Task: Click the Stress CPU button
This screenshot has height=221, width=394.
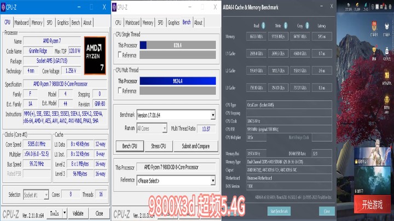Action: pyautogui.click(x=158, y=146)
